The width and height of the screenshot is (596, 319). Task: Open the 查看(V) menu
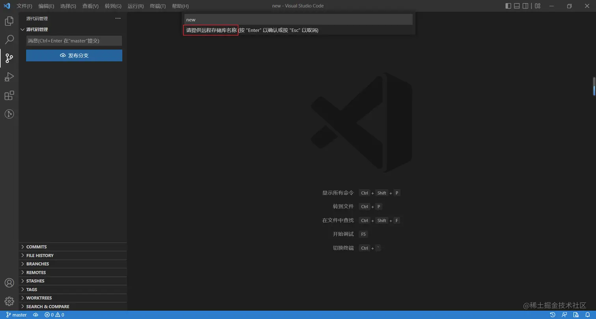(x=90, y=6)
